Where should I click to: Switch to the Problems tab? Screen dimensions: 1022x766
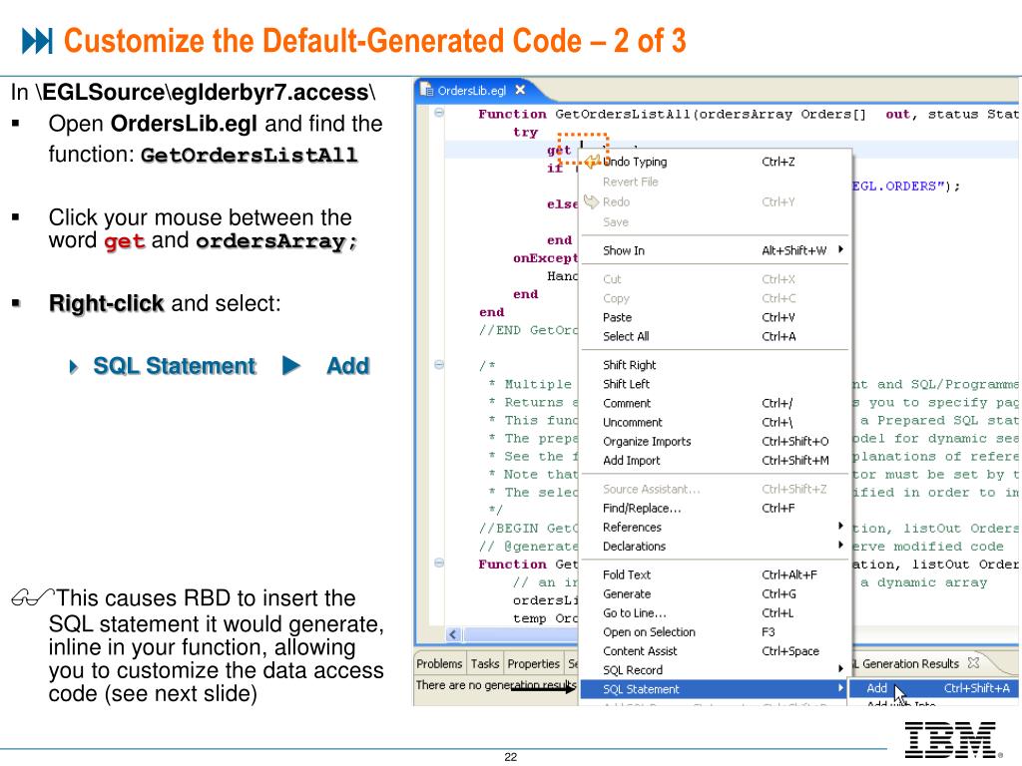[439, 664]
